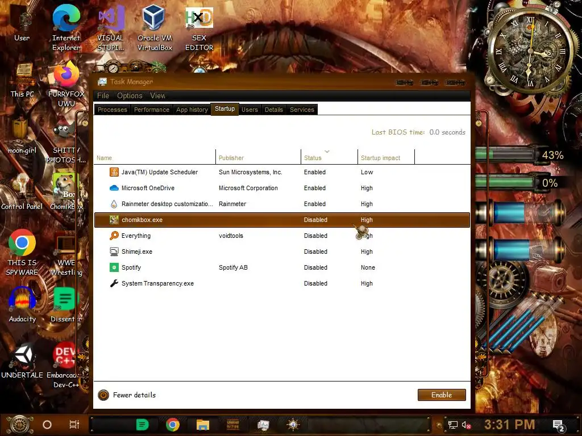This screenshot has width=582, height=436.
Task: Sort by the Publisher column header
Action: coord(259,157)
